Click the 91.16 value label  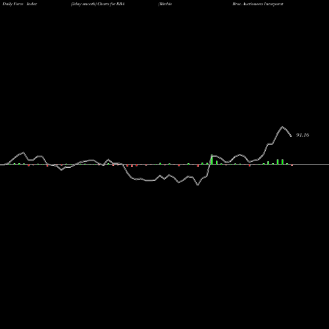(x=303, y=135)
